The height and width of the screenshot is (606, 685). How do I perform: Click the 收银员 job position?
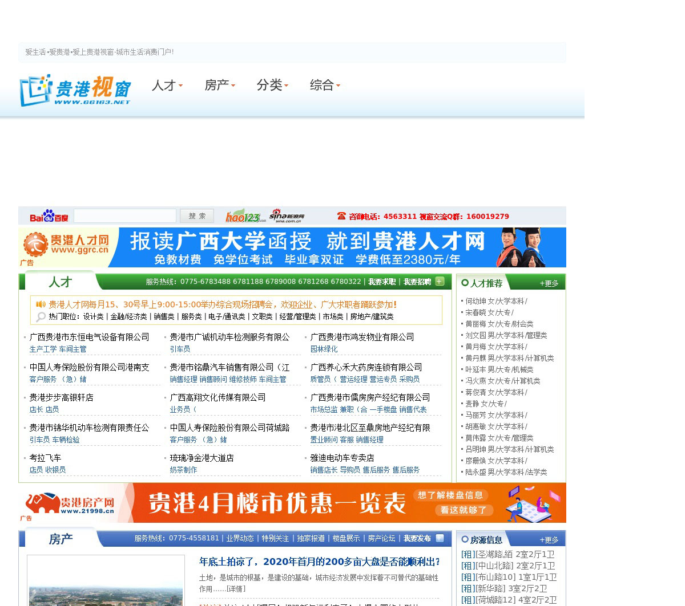pos(55,470)
